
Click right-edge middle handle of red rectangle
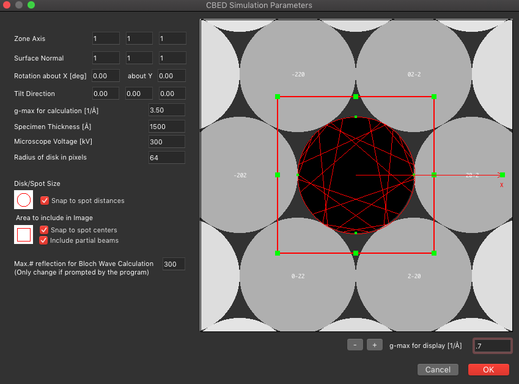pos(434,175)
